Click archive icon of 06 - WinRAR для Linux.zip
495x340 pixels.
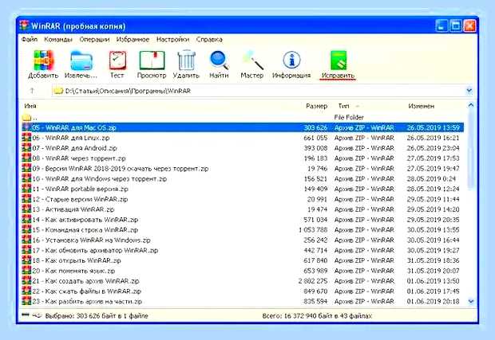coord(26,138)
